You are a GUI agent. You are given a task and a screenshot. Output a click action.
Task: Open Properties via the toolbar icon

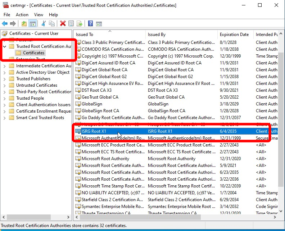(71, 23)
